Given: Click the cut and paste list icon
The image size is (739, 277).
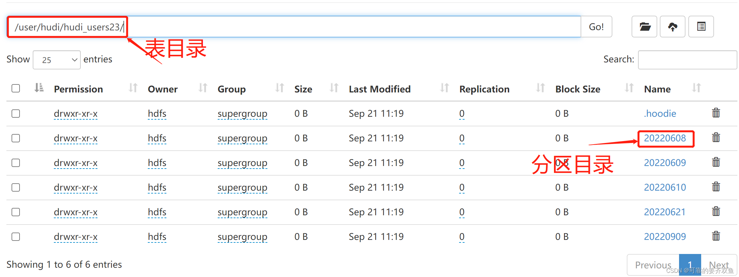Looking at the screenshot, I should coord(701,27).
